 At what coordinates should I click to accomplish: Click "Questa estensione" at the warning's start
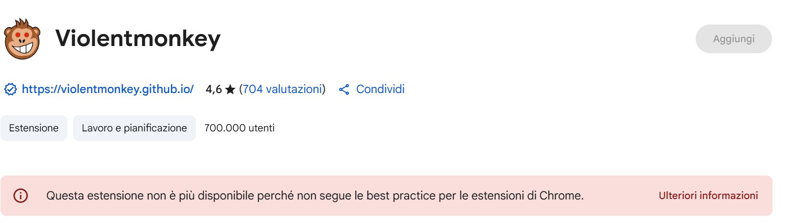click(86, 196)
